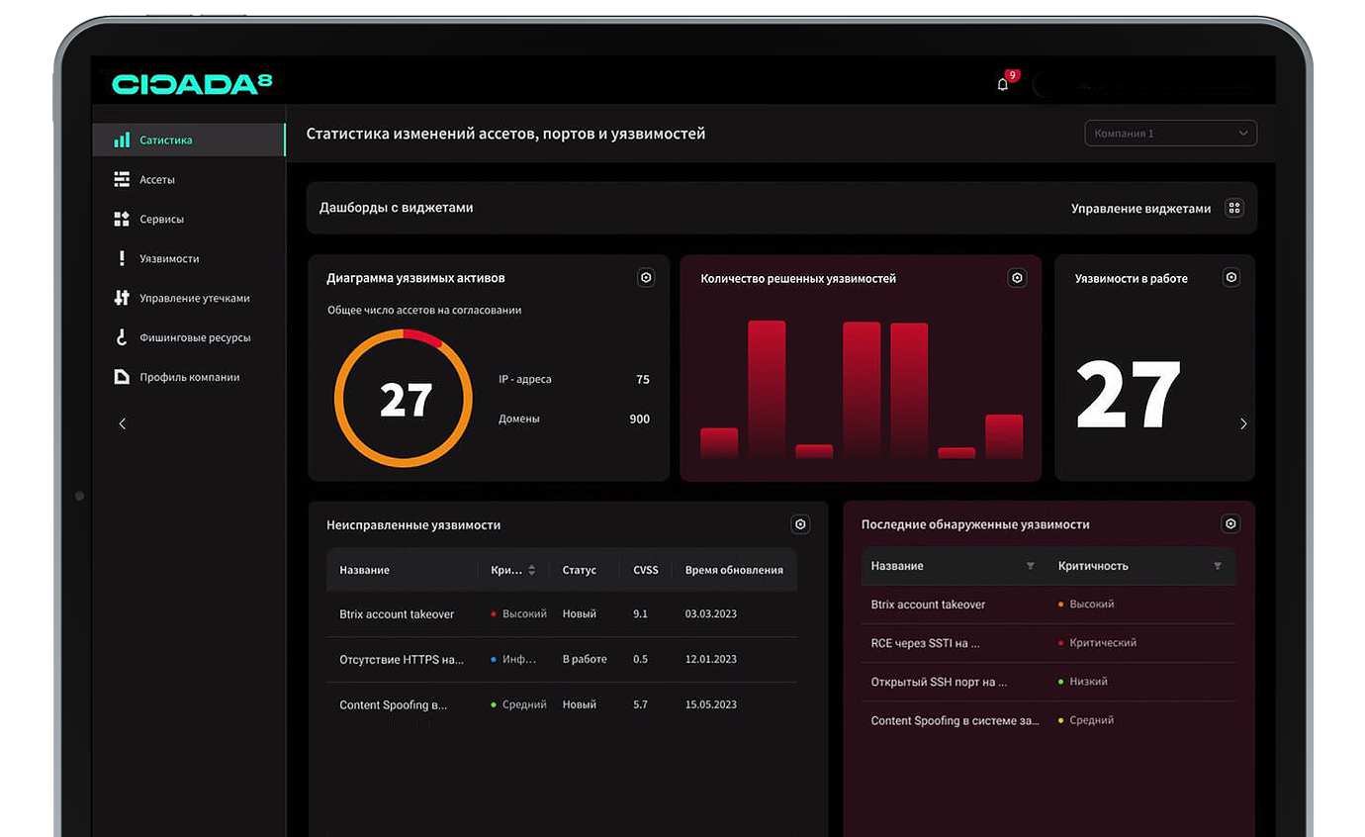This screenshot has height=837, width=1365.
Task: Click Дашборды с виджетами heading
Action: point(396,208)
